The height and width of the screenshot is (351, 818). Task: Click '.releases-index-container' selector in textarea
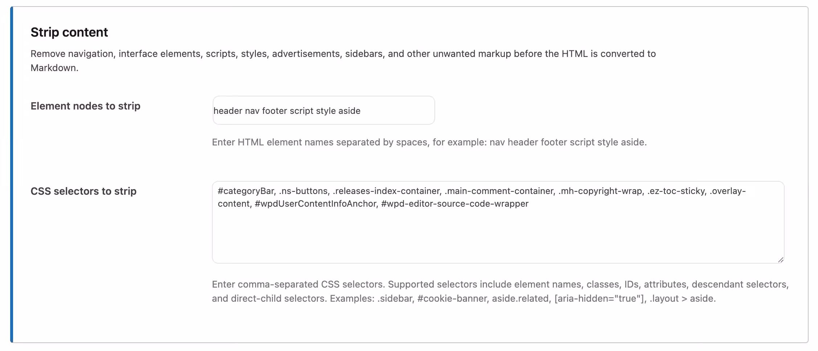[x=387, y=191]
